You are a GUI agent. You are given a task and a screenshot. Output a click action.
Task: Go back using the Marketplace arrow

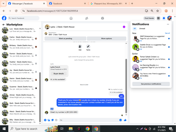4,25
